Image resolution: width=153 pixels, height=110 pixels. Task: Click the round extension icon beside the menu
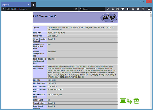click(143, 9)
